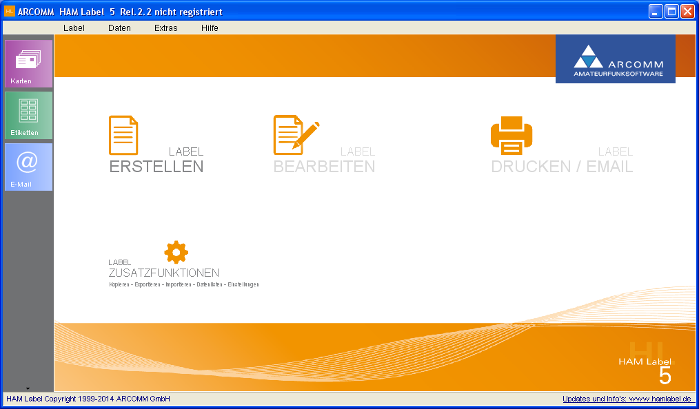Screen dimensions: 699x409
Task: Open the Karten section in the sidebar
Action: (x=28, y=63)
